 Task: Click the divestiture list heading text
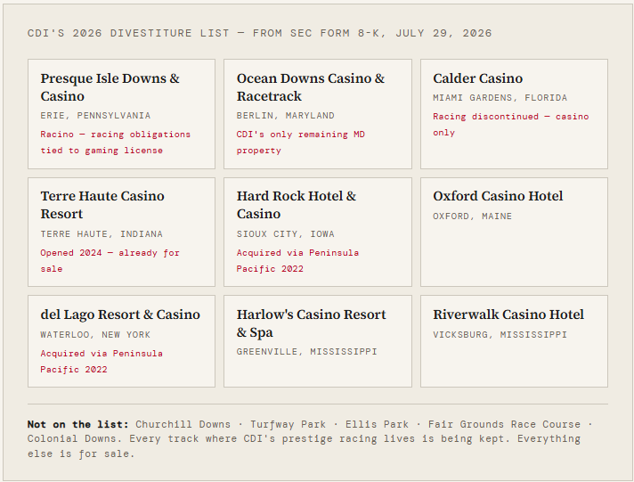[260, 33]
